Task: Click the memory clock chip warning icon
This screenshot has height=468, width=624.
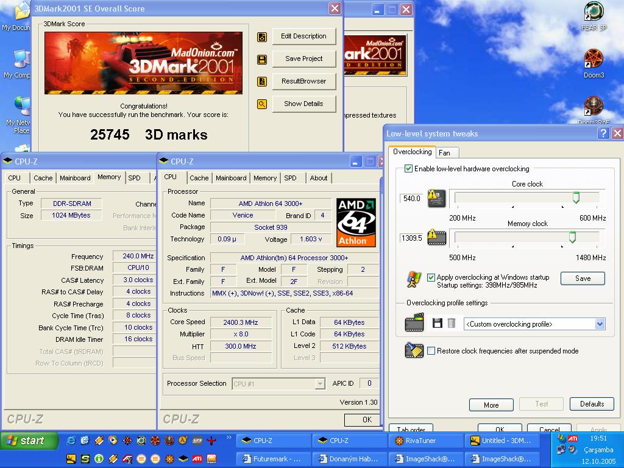Action: [436, 238]
